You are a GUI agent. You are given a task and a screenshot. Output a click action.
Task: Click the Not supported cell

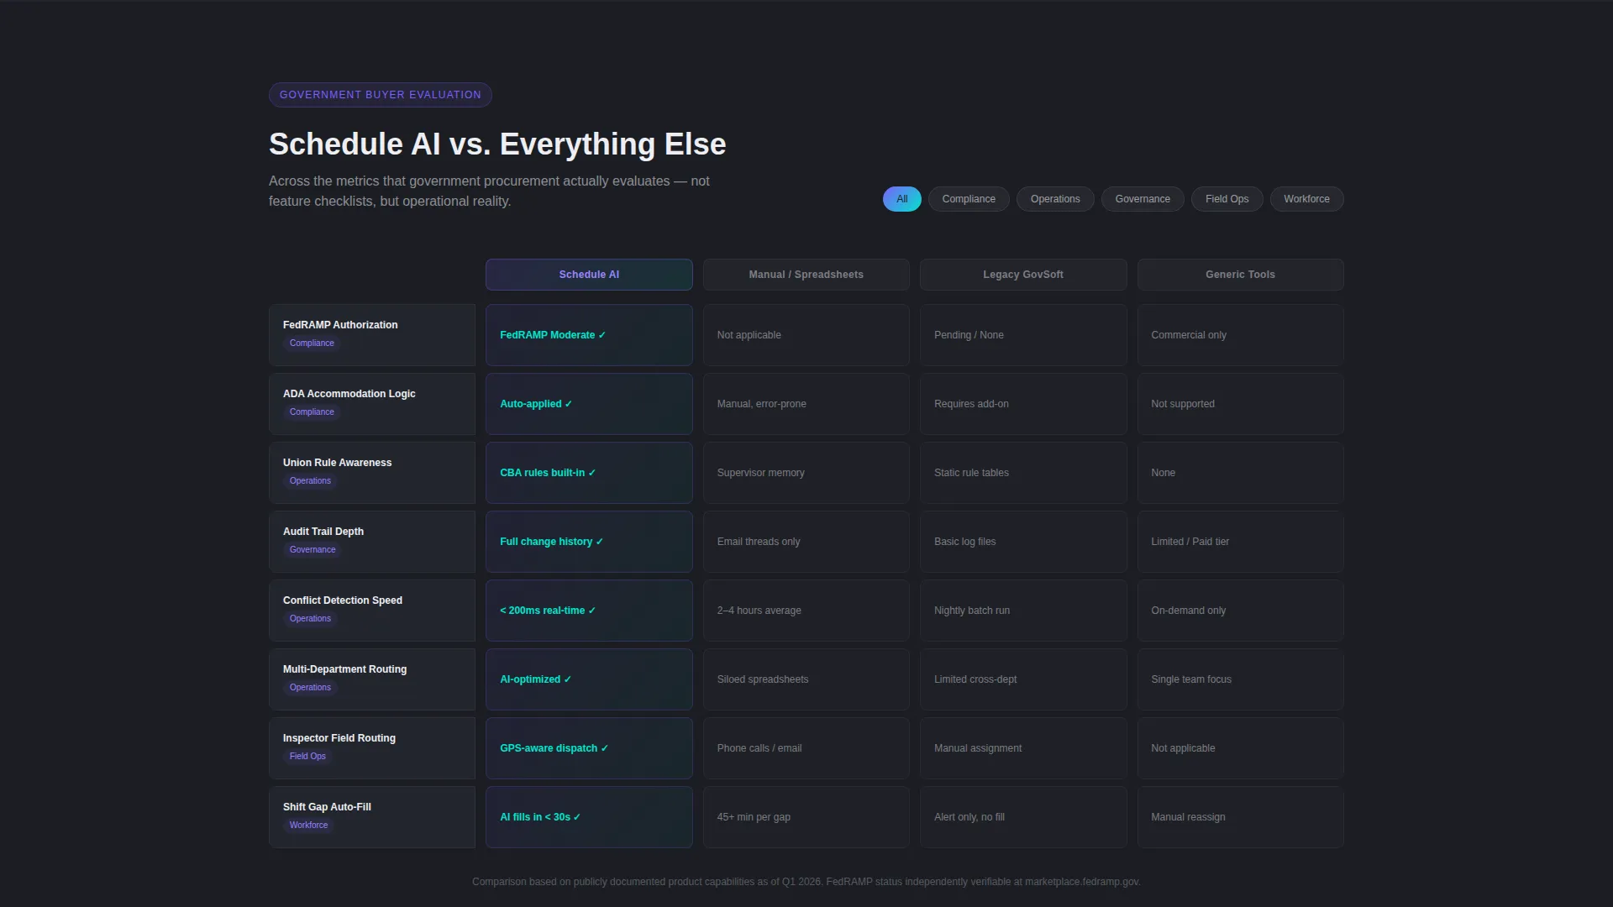(x=1240, y=404)
